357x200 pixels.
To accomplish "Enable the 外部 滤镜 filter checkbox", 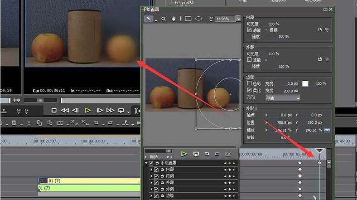I will pyautogui.click(x=249, y=59).
